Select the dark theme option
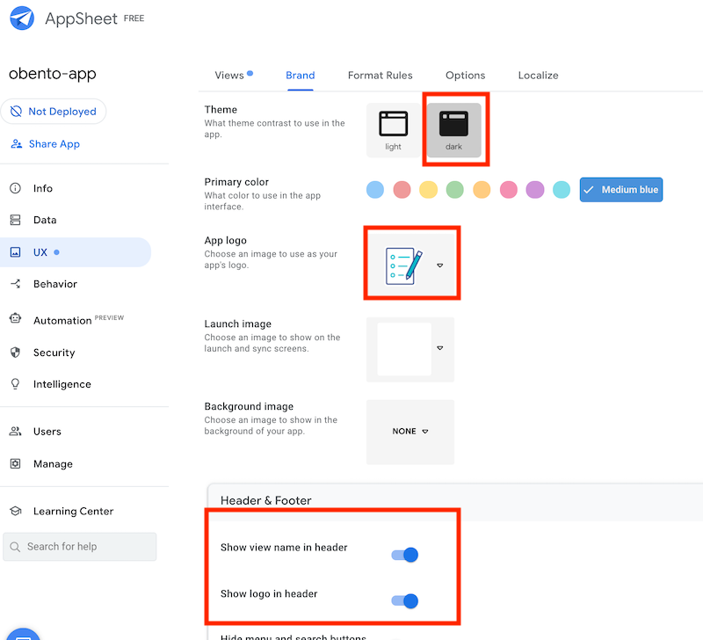This screenshot has height=640, width=703. click(x=453, y=130)
